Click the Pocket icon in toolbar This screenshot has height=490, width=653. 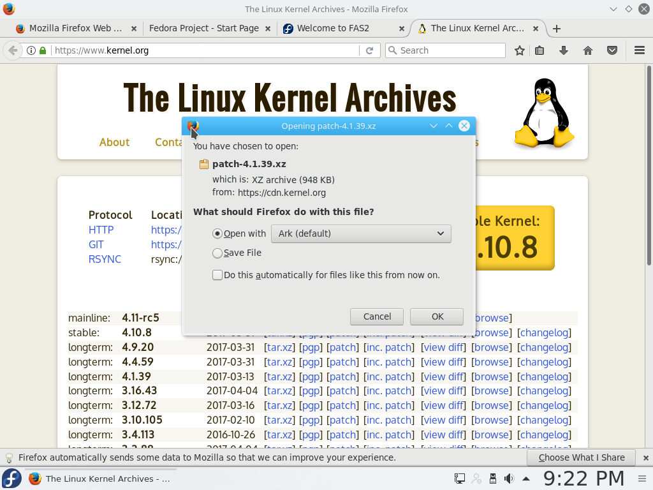(x=612, y=50)
